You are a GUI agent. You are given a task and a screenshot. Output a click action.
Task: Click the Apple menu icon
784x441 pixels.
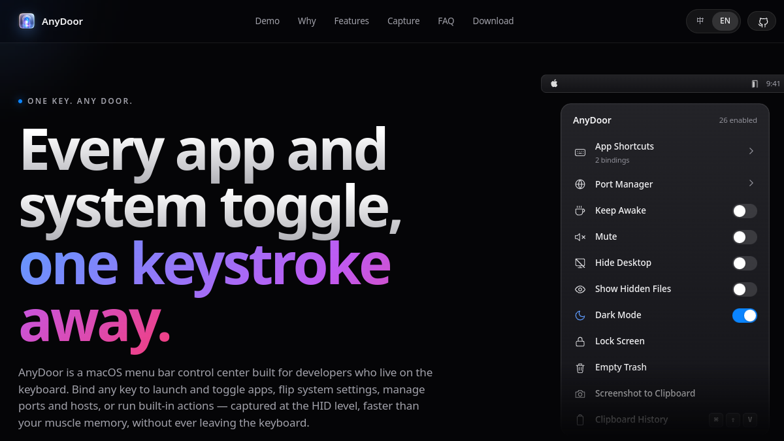pos(554,84)
